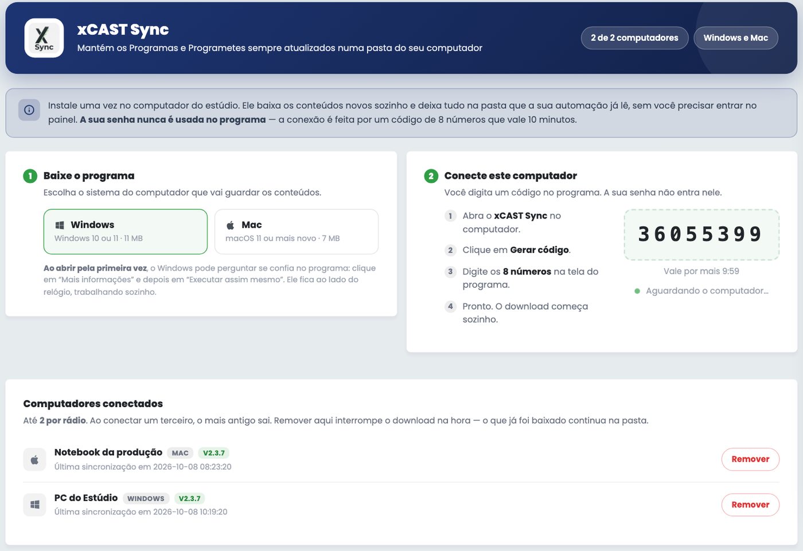Click the Computadores conectados heading

[93, 404]
